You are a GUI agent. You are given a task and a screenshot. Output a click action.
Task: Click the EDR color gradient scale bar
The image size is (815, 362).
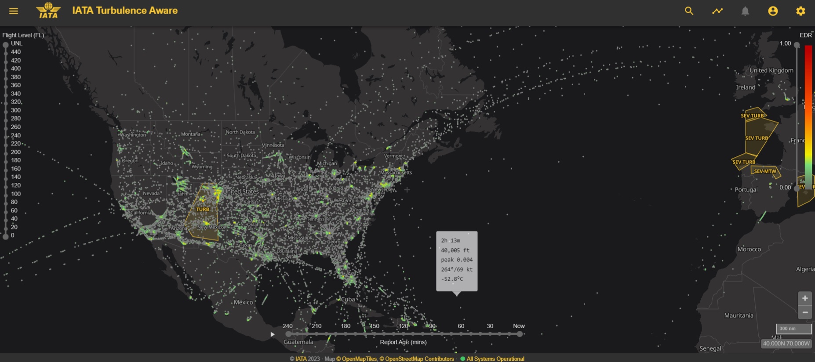(x=808, y=117)
